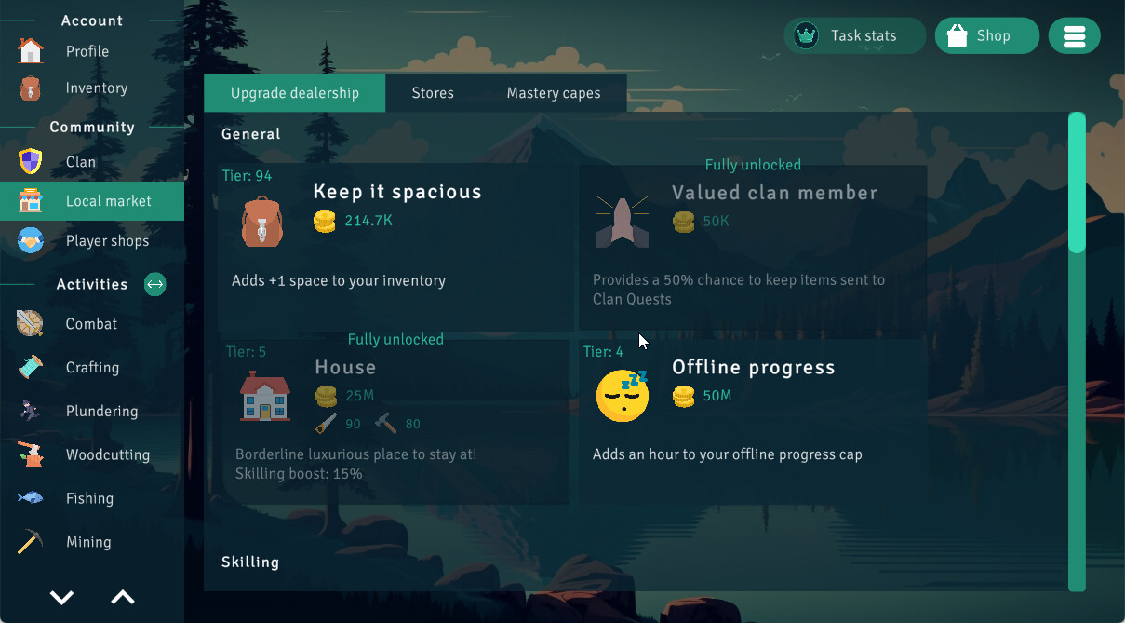Viewport: 1125px width, 623px height.
Task: Open the Shop button
Action: pos(986,35)
